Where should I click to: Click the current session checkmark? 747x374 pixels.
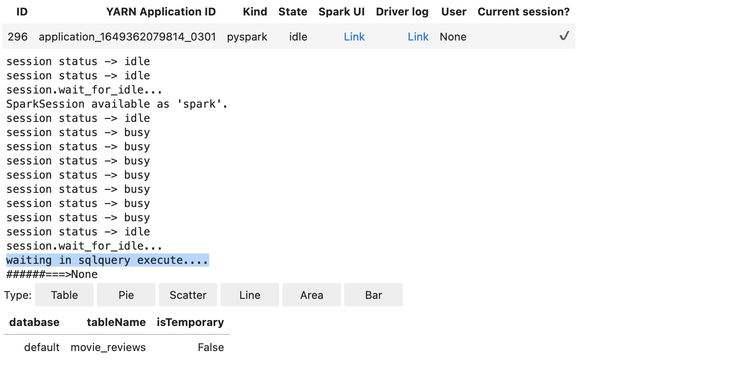tap(564, 36)
